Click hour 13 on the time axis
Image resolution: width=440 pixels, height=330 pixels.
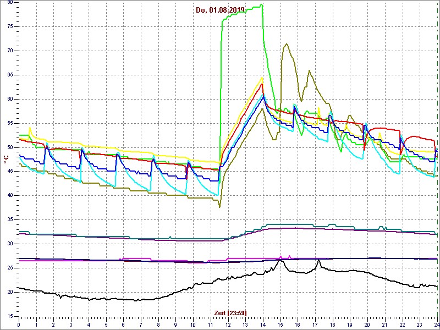(245, 324)
